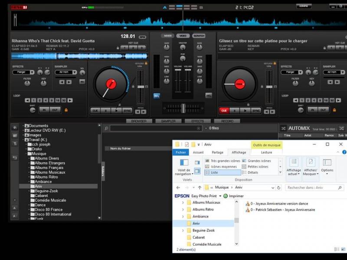Toggle the right deck loop lock icon
This screenshot has height=260, width=347.
click(334, 110)
